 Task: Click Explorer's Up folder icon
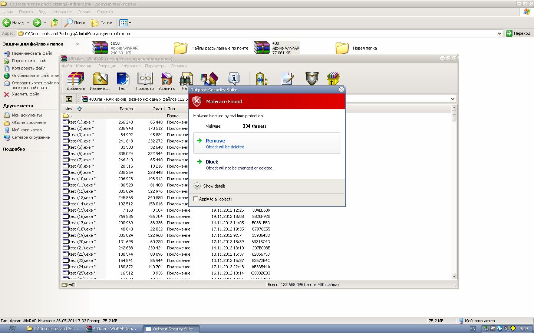(x=55, y=23)
